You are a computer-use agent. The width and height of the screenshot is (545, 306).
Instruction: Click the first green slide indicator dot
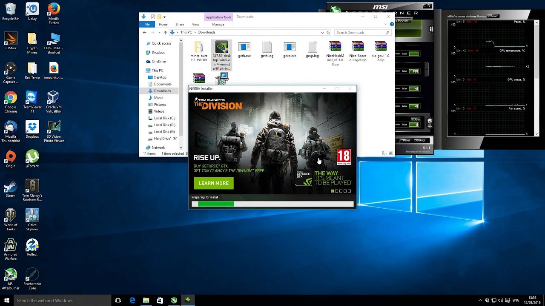point(333,191)
